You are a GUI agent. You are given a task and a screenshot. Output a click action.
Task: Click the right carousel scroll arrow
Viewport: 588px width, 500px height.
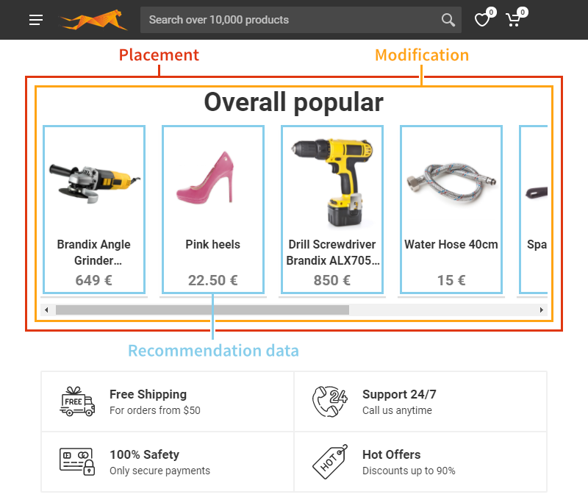coord(542,310)
